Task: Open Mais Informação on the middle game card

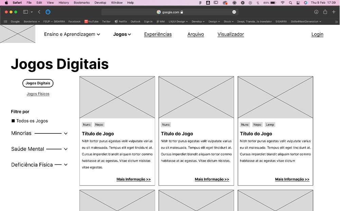Action: 212,179
